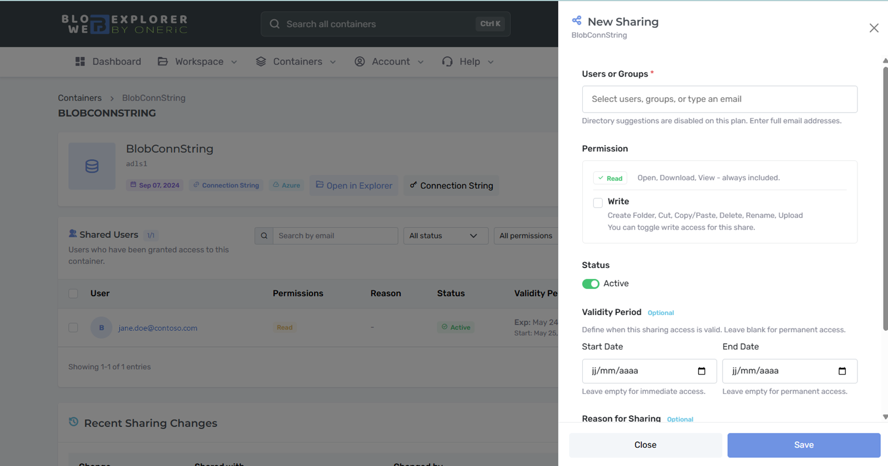The image size is (888, 466).
Task: Expand the Workspace menu chevron
Action: pos(234,62)
